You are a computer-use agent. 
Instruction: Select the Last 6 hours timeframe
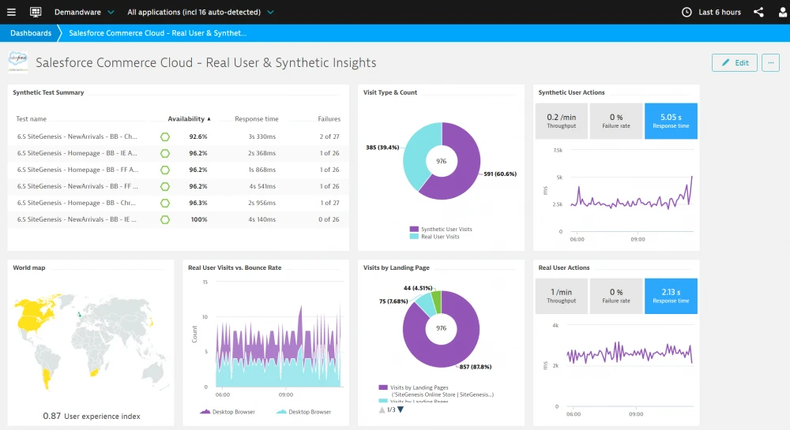click(720, 12)
